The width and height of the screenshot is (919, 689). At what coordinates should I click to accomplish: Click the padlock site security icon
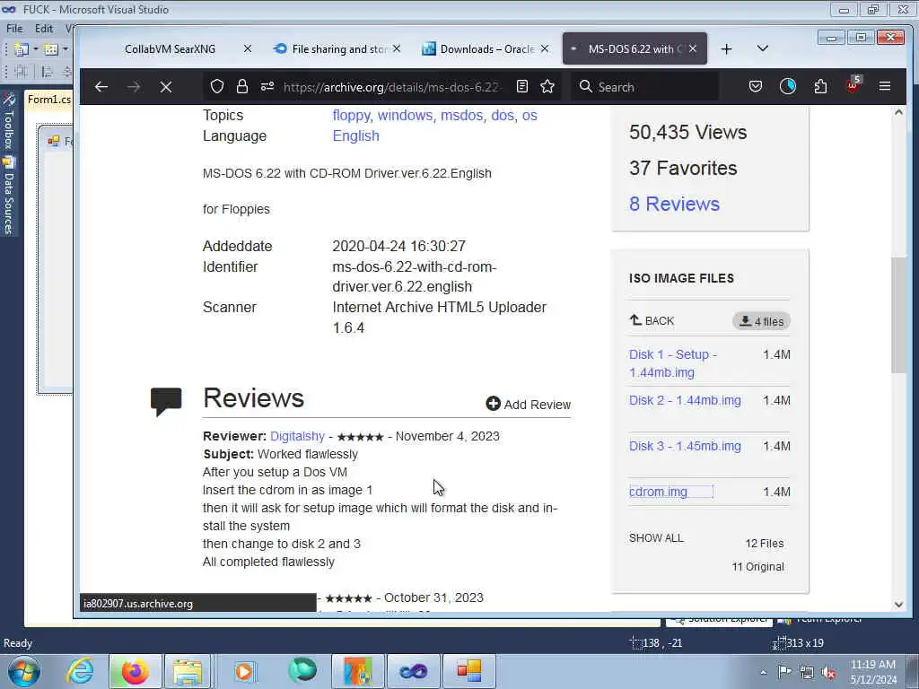242,87
